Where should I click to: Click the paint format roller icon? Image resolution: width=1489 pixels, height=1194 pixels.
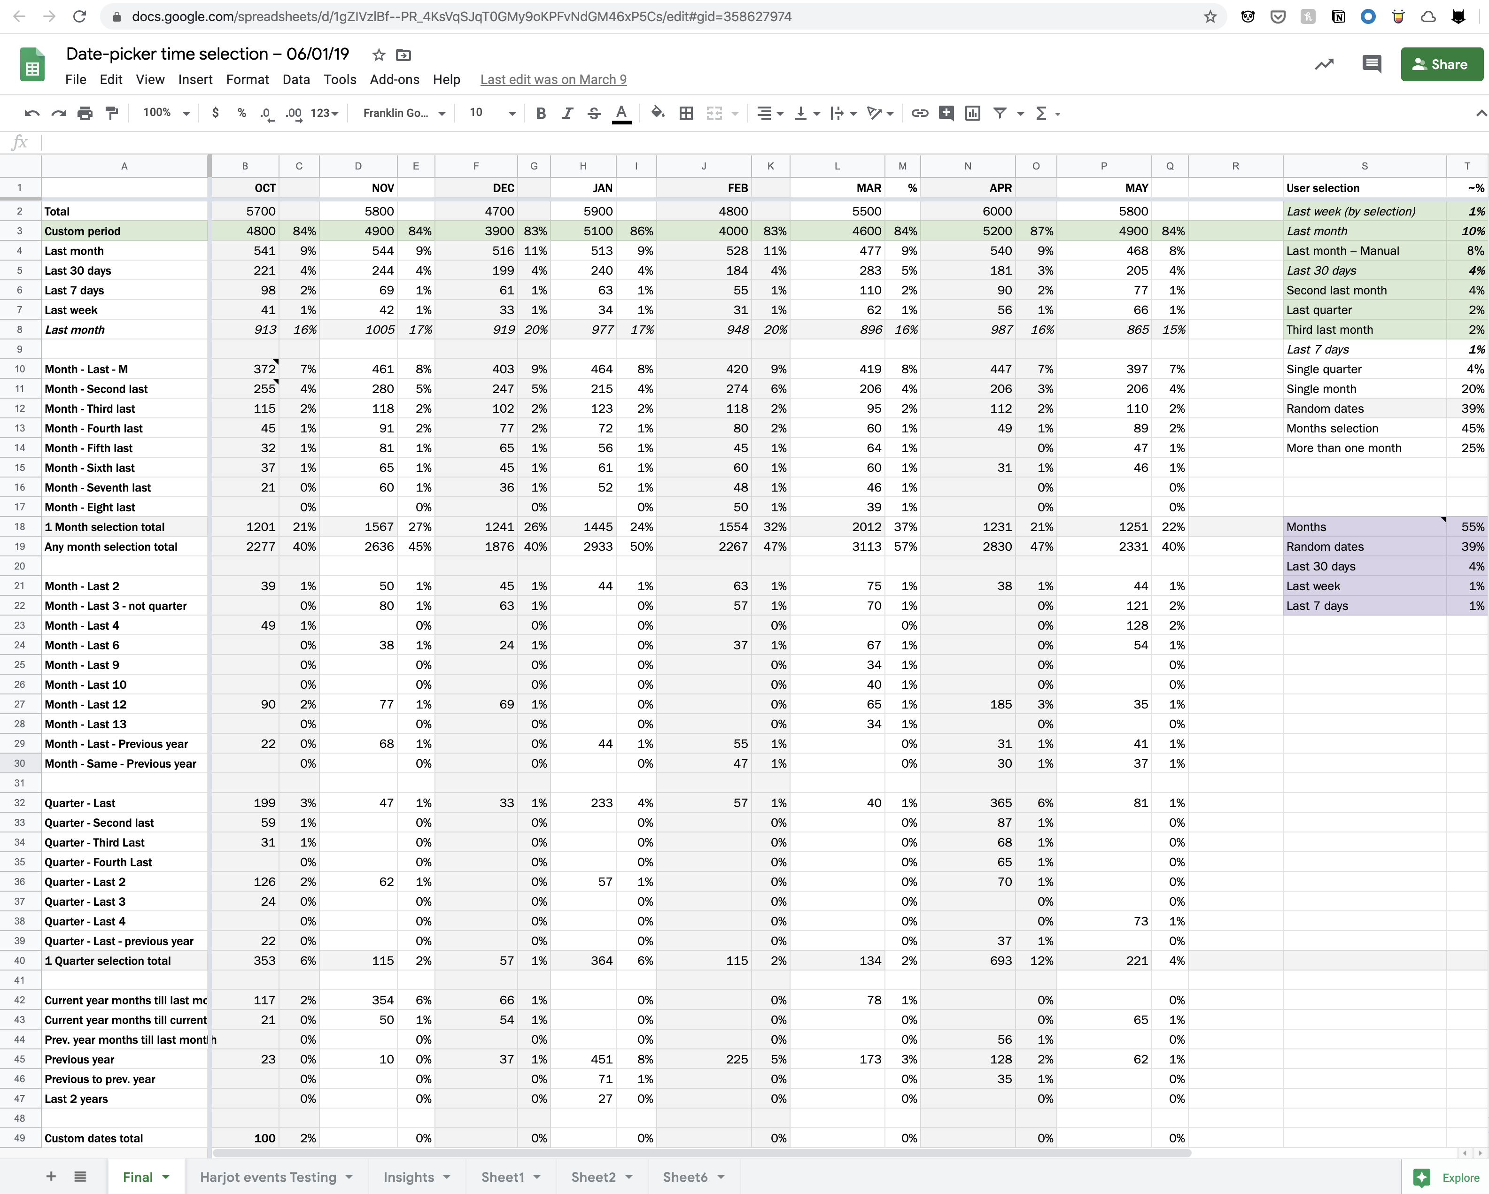[x=111, y=113]
